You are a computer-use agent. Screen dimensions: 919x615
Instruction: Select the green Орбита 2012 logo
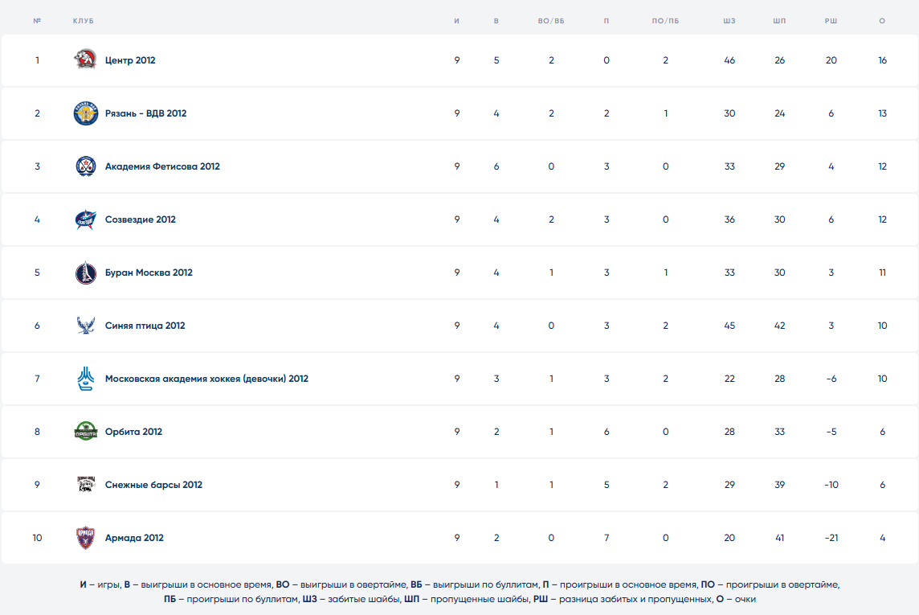85,432
